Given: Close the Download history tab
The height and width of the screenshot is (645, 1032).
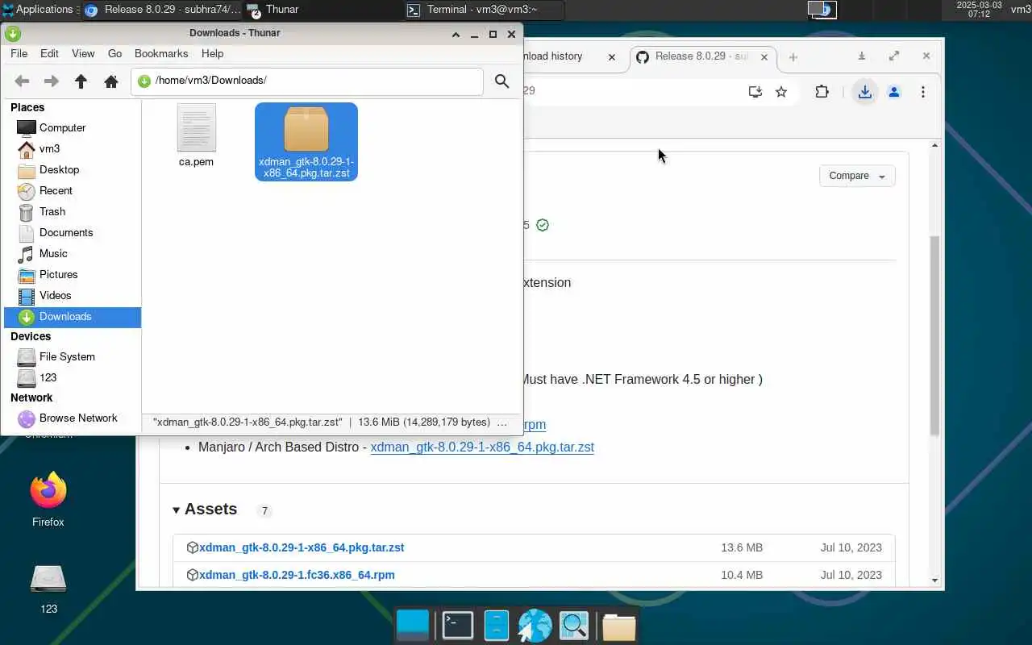Looking at the screenshot, I should coord(611,56).
